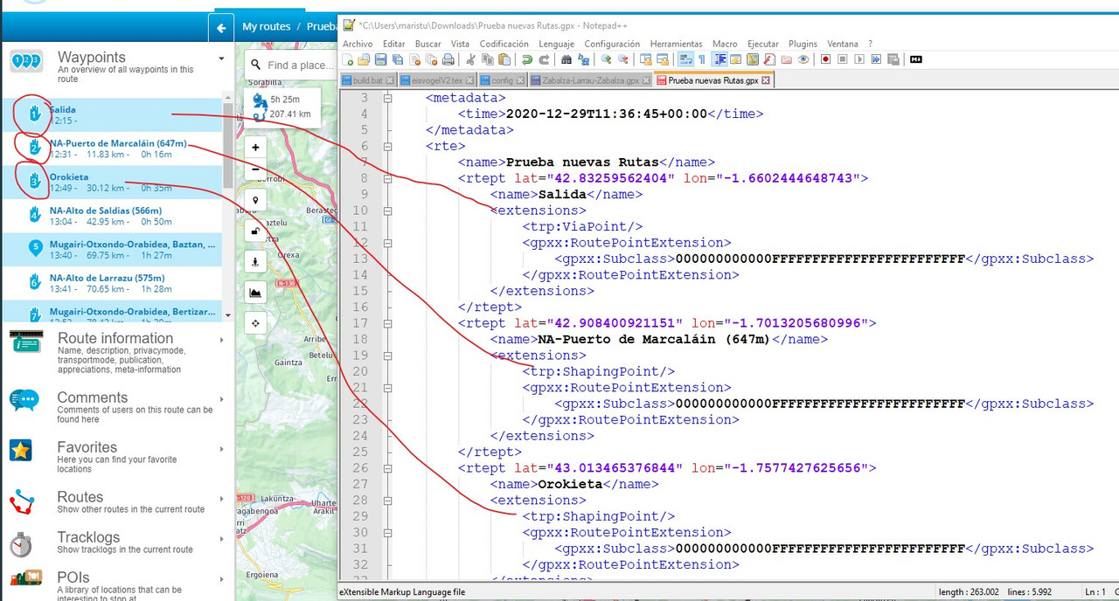Print the document via printer icon

coord(448,59)
